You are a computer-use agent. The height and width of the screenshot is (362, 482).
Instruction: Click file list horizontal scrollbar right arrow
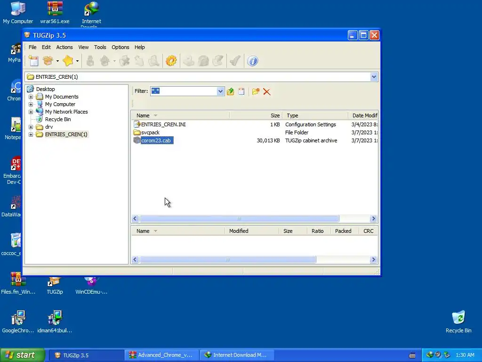click(x=373, y=219)
